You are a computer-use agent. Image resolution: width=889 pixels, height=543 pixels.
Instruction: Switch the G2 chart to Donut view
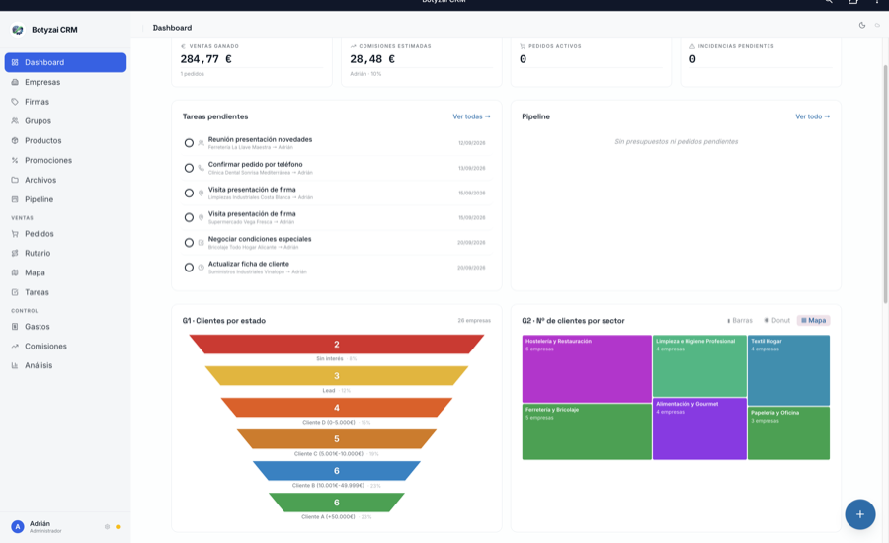[776, 320]
